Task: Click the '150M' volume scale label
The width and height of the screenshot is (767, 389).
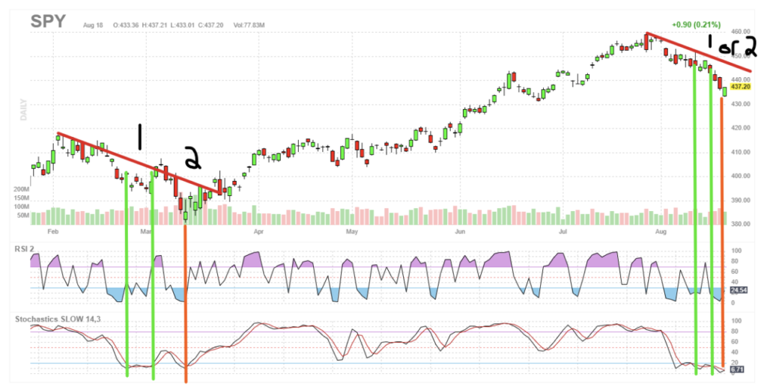Action: 21,198
